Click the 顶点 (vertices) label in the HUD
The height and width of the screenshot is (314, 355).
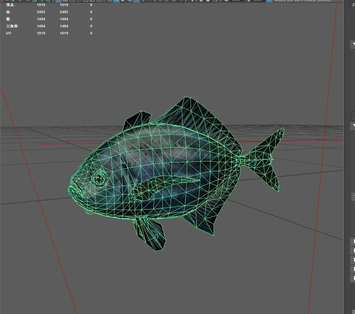coord(10,5)
